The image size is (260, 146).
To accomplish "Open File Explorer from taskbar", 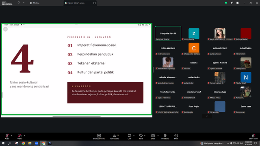I will [30, 143].
